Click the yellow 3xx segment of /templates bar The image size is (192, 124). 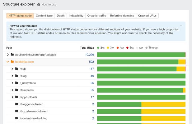coord(184,90)
